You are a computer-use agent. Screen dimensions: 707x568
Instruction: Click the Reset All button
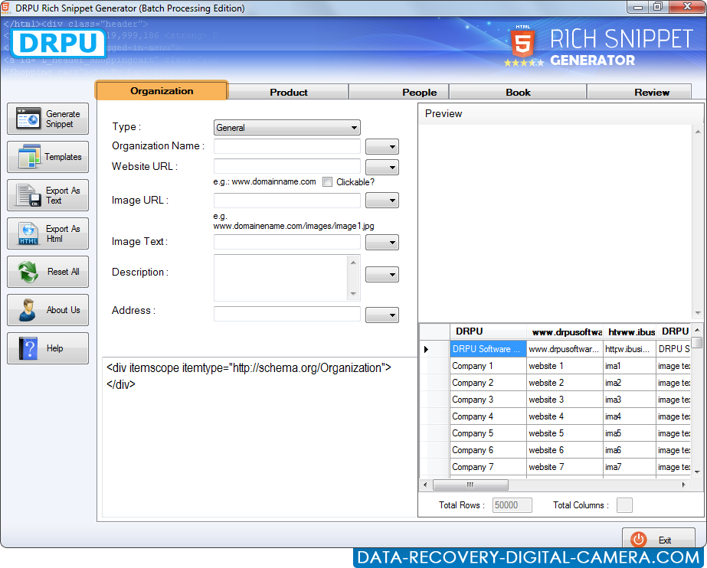coord(47,272)
